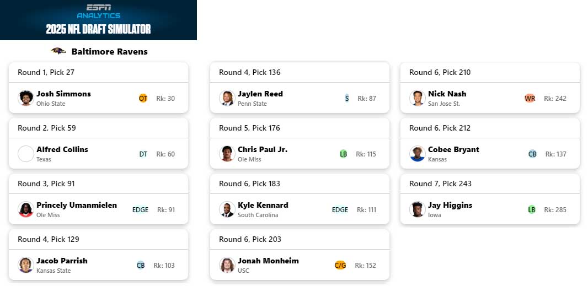Open the Jaylen Reed player name
Viewport: 588px width, 286px height.
(x=260, y=94)
